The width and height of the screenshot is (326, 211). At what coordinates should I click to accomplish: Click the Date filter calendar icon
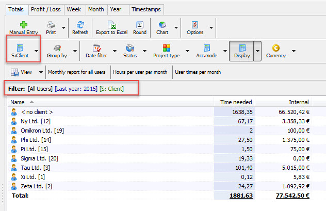point(96,48)
